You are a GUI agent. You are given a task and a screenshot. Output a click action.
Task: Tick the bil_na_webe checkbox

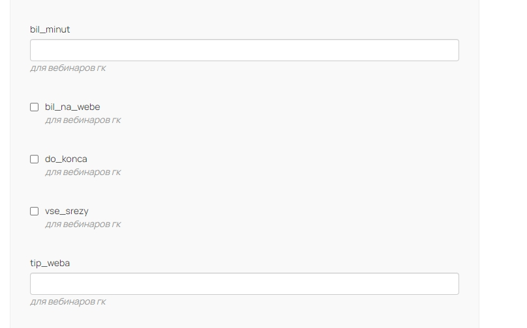point(35,107)
